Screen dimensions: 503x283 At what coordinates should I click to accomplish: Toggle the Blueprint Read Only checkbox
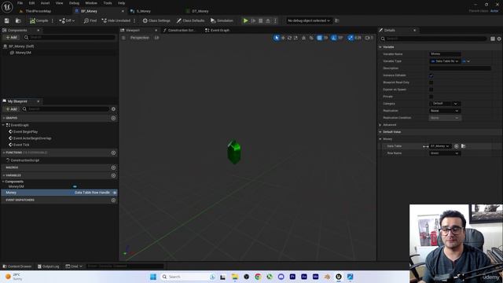431,83
